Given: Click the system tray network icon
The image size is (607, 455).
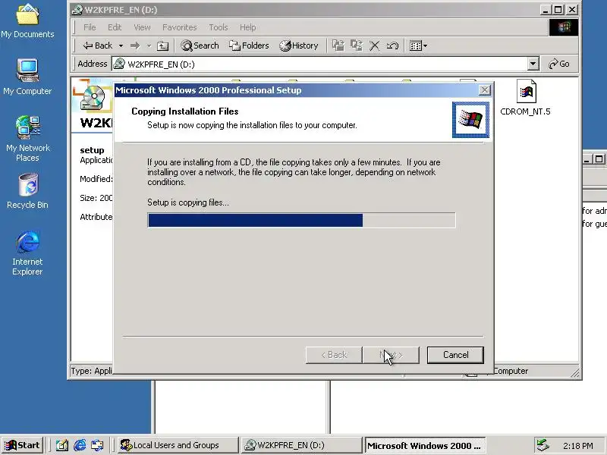Looking at the screenshot, I should [543, 445].
